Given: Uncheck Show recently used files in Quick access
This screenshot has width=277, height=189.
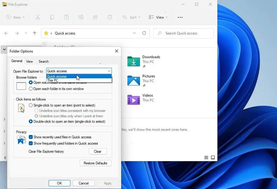Looking at the screenshot, I should tap(31, 137).
